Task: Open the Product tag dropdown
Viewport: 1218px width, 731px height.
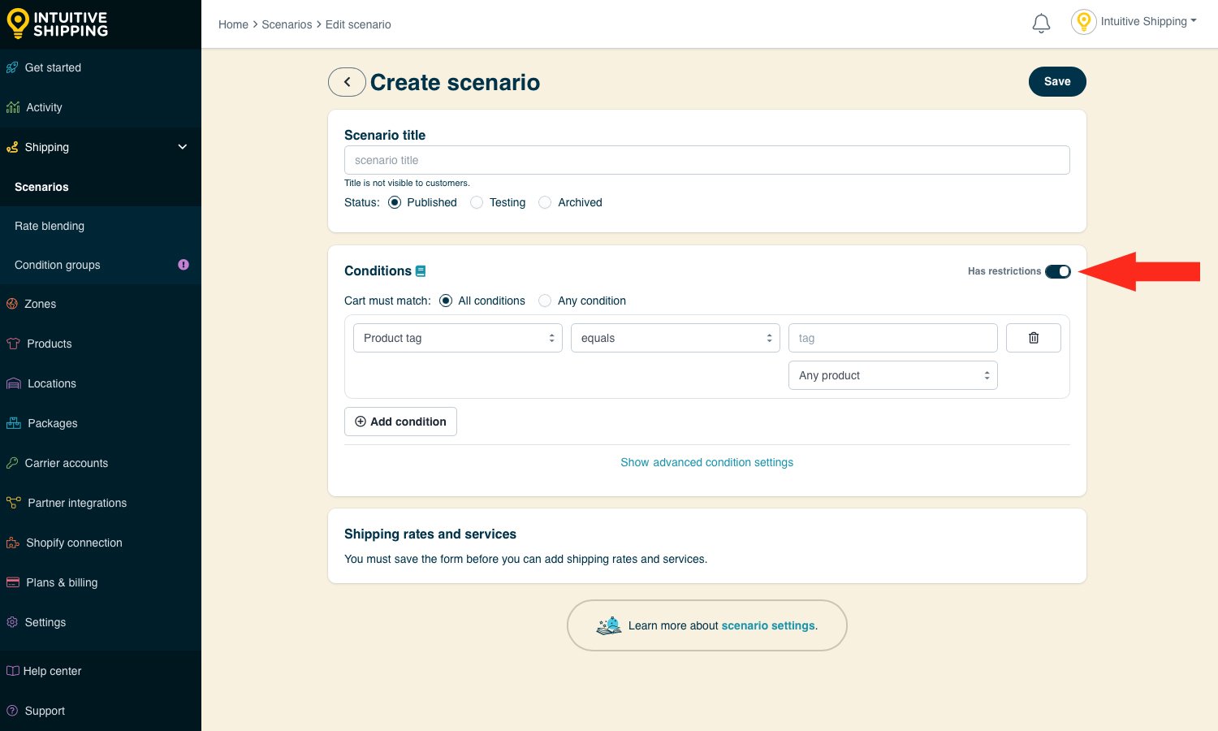Action: (458, 338)
